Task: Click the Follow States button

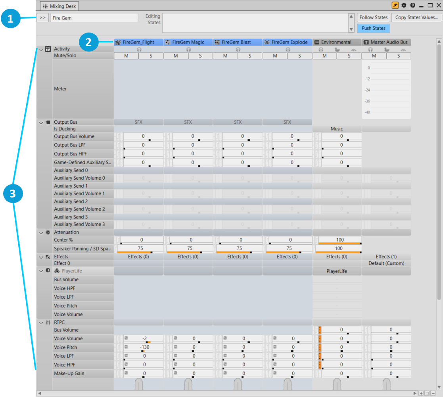Action: (373, 17)
